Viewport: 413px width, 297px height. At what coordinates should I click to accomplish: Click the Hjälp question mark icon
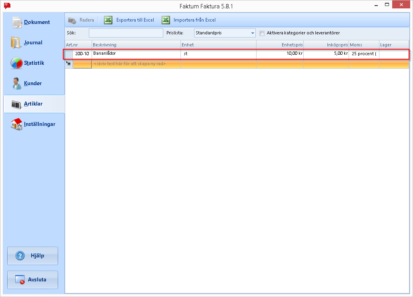[20, 256]
